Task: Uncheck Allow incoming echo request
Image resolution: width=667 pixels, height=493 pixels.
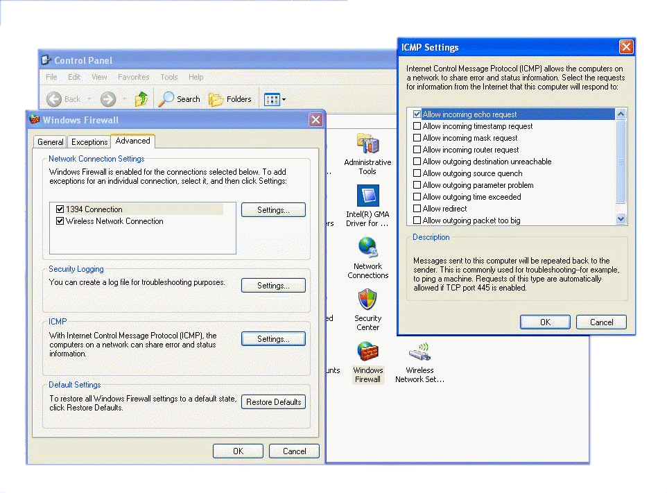Action: 417,114
